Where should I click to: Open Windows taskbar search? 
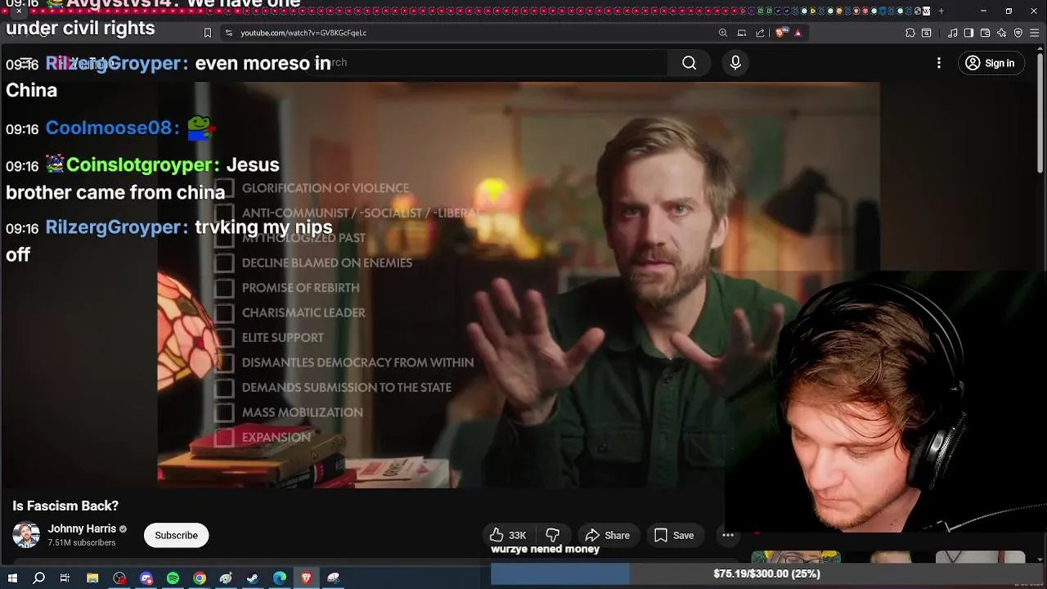(x=38, y=578)
